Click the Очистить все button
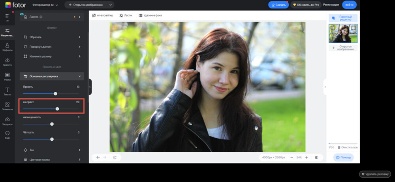 tap(348, 147)
